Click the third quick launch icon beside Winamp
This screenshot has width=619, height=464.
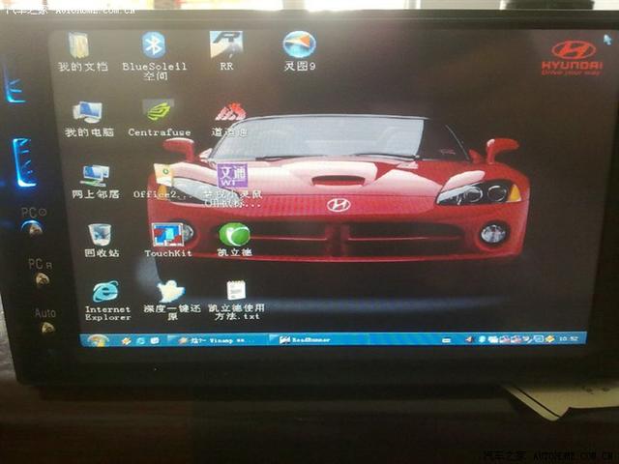(x=155, y=340)
